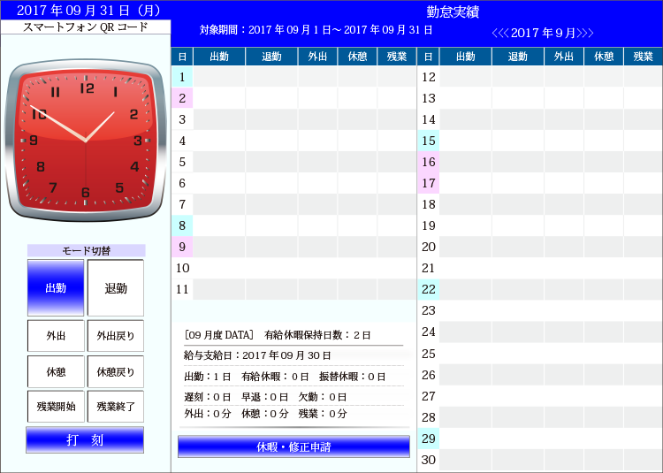Go to previous month with <<< arrows
Screen dimensions: 663x473
[x=500, y=33]
